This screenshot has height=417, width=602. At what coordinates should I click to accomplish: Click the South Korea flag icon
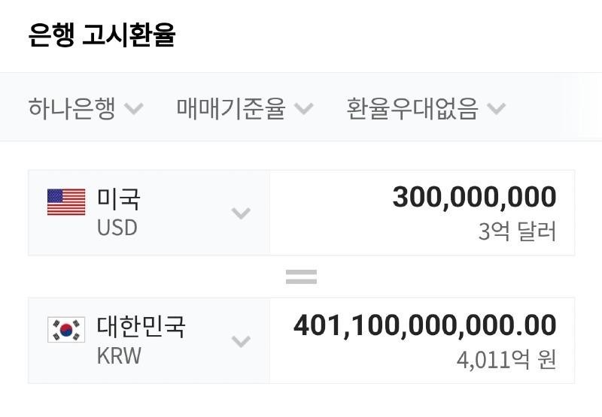[x=66, y=330]
